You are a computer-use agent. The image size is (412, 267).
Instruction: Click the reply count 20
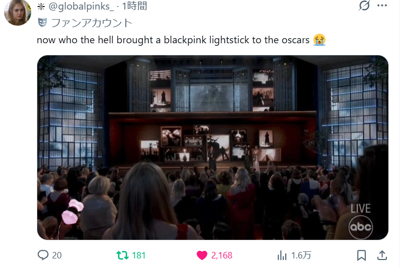click(57, 255)
